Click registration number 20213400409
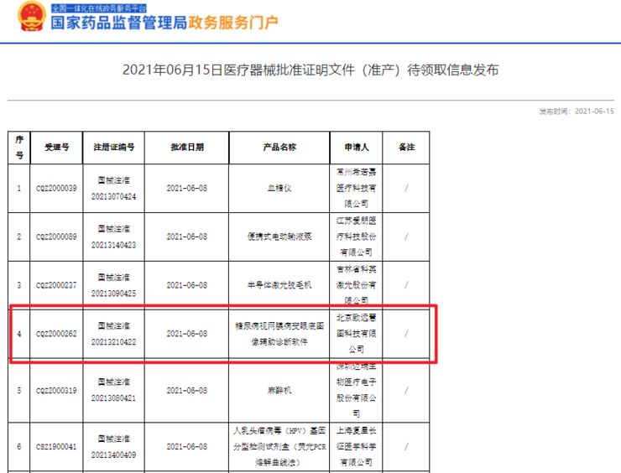 tap(113, 455)
